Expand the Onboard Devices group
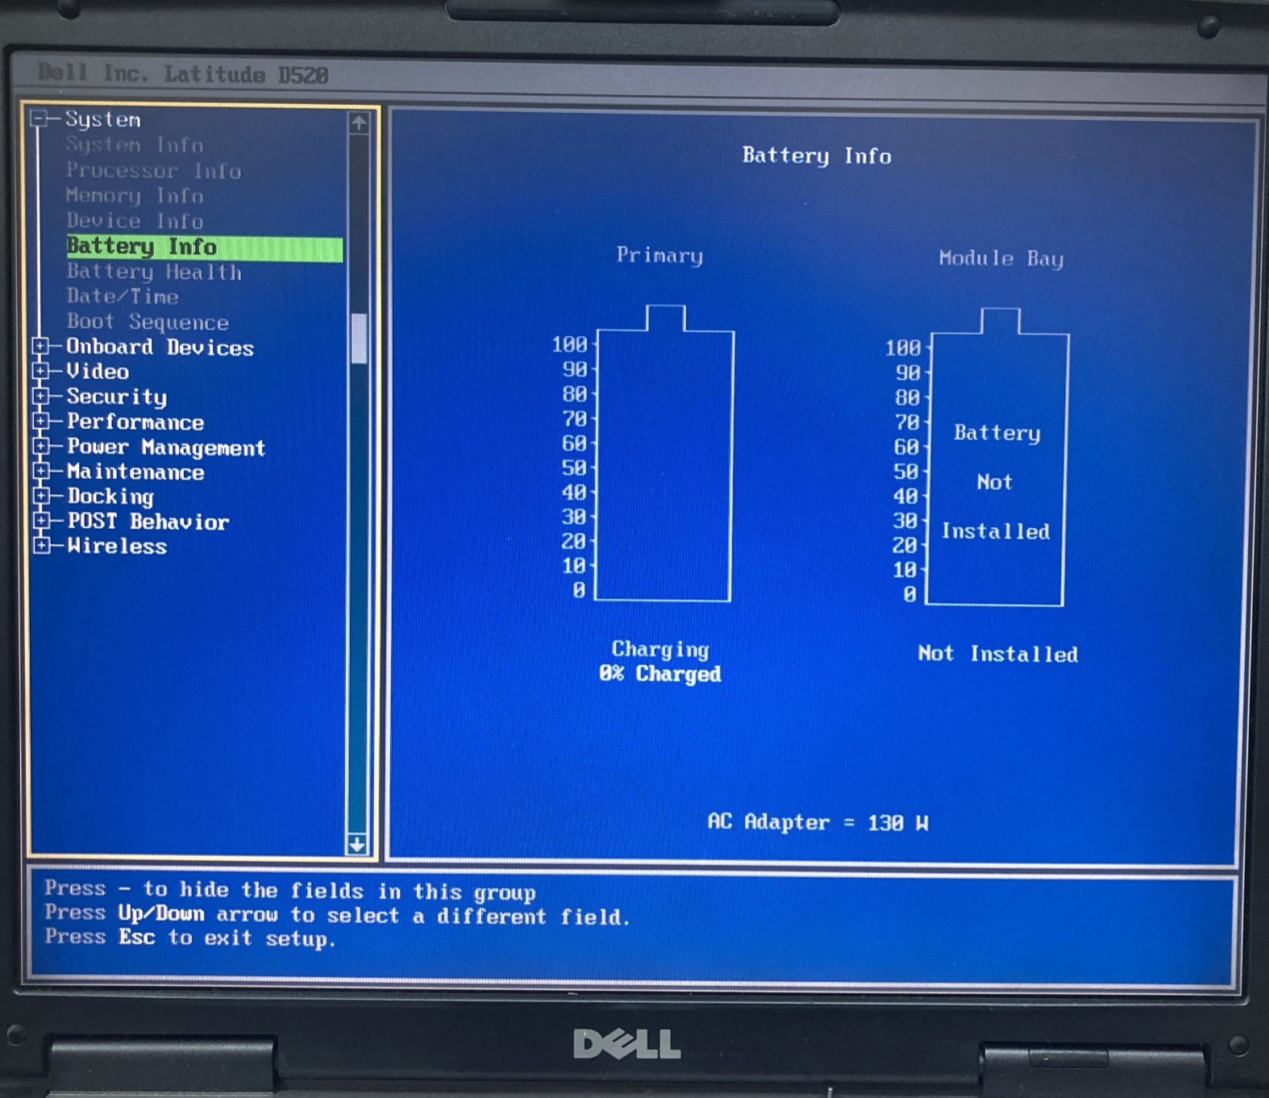This screenshot has height=1098, width=1269. click(40, 347)
